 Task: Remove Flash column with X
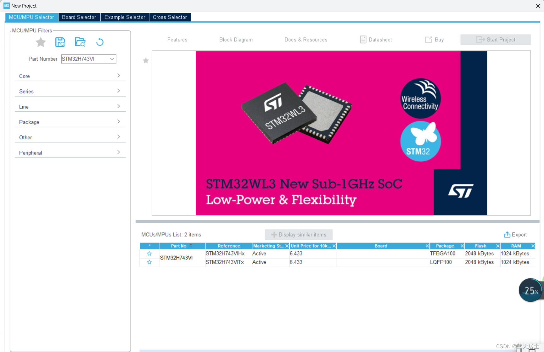(x=497, y=246)
